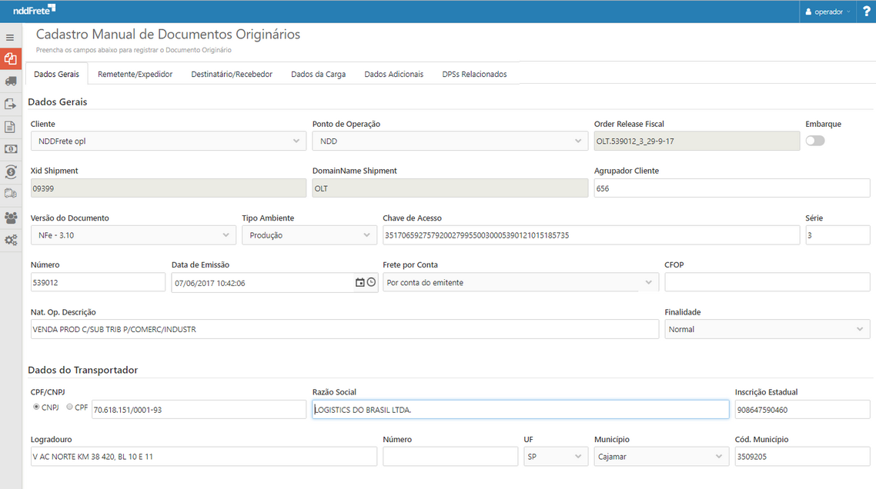This screenshot has height=489, width=876.
Task: Click the money bill icon in the sidebar
Action: tap(11, 149)
